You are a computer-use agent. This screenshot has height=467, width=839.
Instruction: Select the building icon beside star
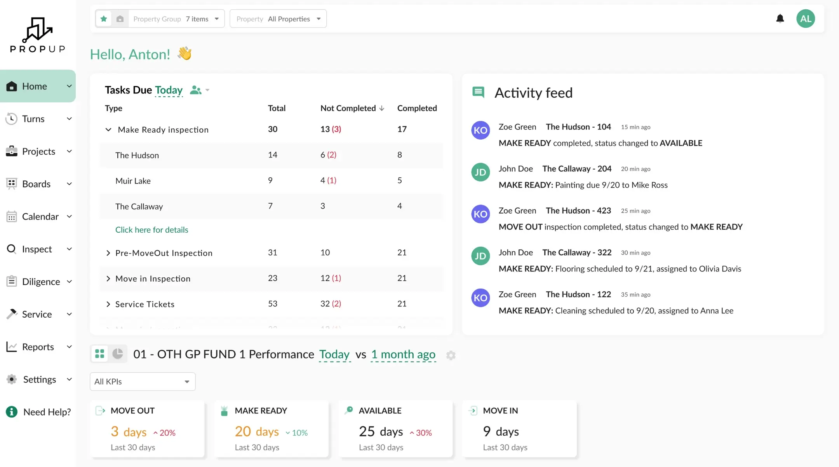(x=120, y=19)
